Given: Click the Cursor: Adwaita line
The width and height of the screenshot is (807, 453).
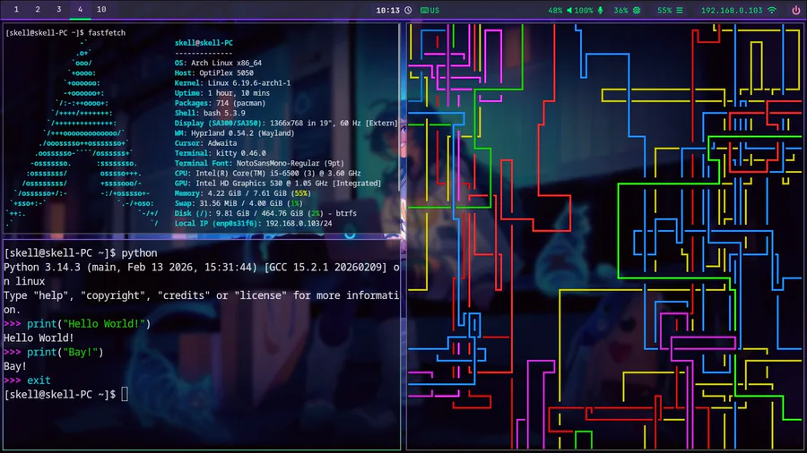Looking at the screenshot, I should [x=206, y=142].
